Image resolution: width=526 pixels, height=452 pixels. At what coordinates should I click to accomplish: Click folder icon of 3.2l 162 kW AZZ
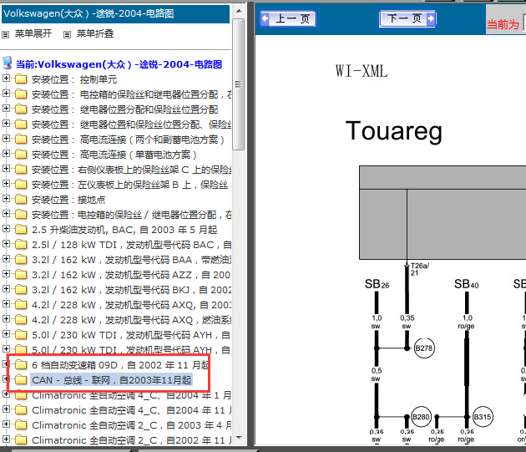(x=21, y=275)
